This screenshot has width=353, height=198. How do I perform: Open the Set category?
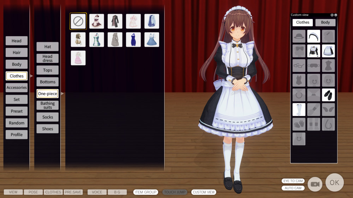[17, 99]
